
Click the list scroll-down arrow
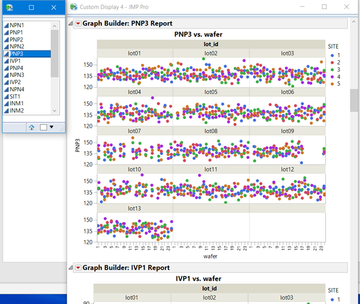pyautogui.click(x=55, y=110)
